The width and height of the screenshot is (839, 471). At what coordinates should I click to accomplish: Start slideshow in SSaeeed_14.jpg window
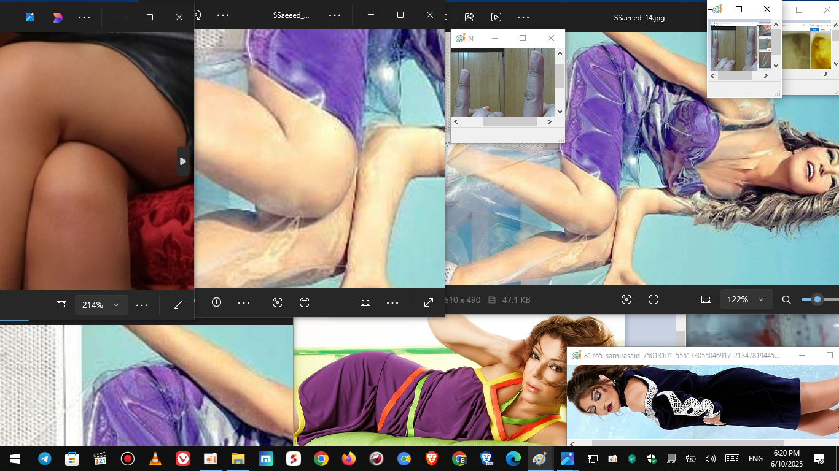[x=496, y=17]
